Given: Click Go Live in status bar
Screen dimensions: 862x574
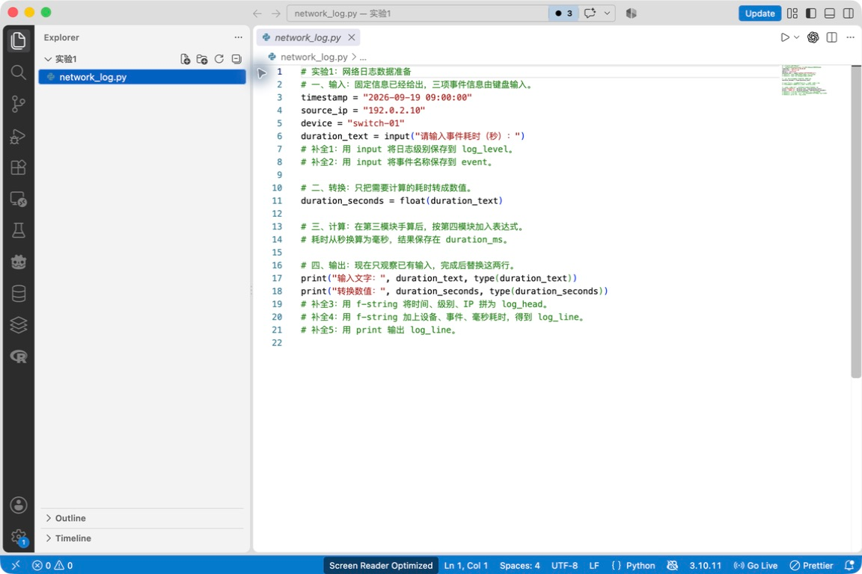Looking at the screenshot, I should pos(755,565).
